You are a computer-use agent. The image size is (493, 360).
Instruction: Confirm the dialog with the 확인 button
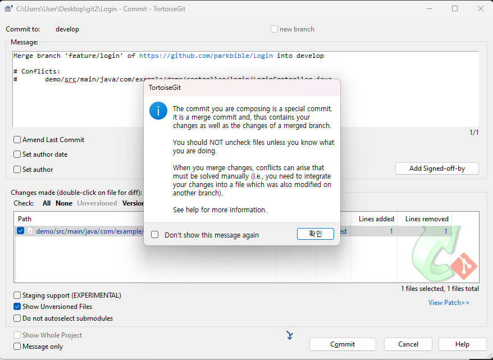[x=316, y=234]
